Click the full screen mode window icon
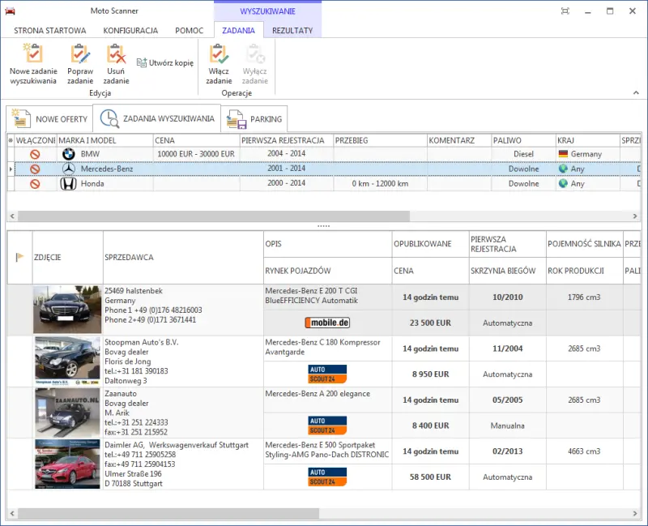Screen dimensions: 648x526 tap(565, 11)
